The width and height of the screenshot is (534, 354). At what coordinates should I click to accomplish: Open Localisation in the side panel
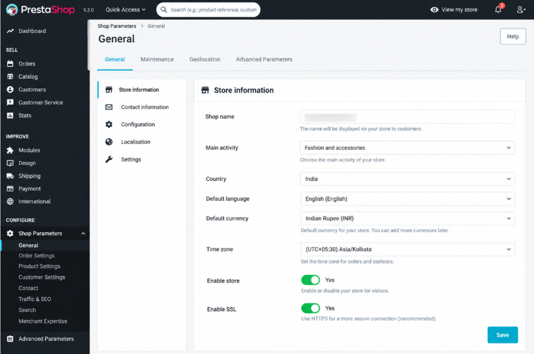pyautogui.click(x=136, y=142)
